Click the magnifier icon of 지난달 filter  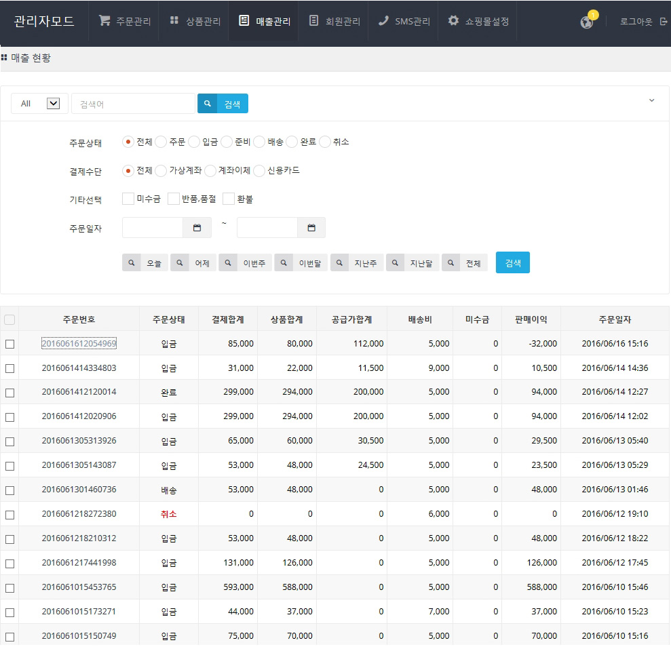[395, 262]
